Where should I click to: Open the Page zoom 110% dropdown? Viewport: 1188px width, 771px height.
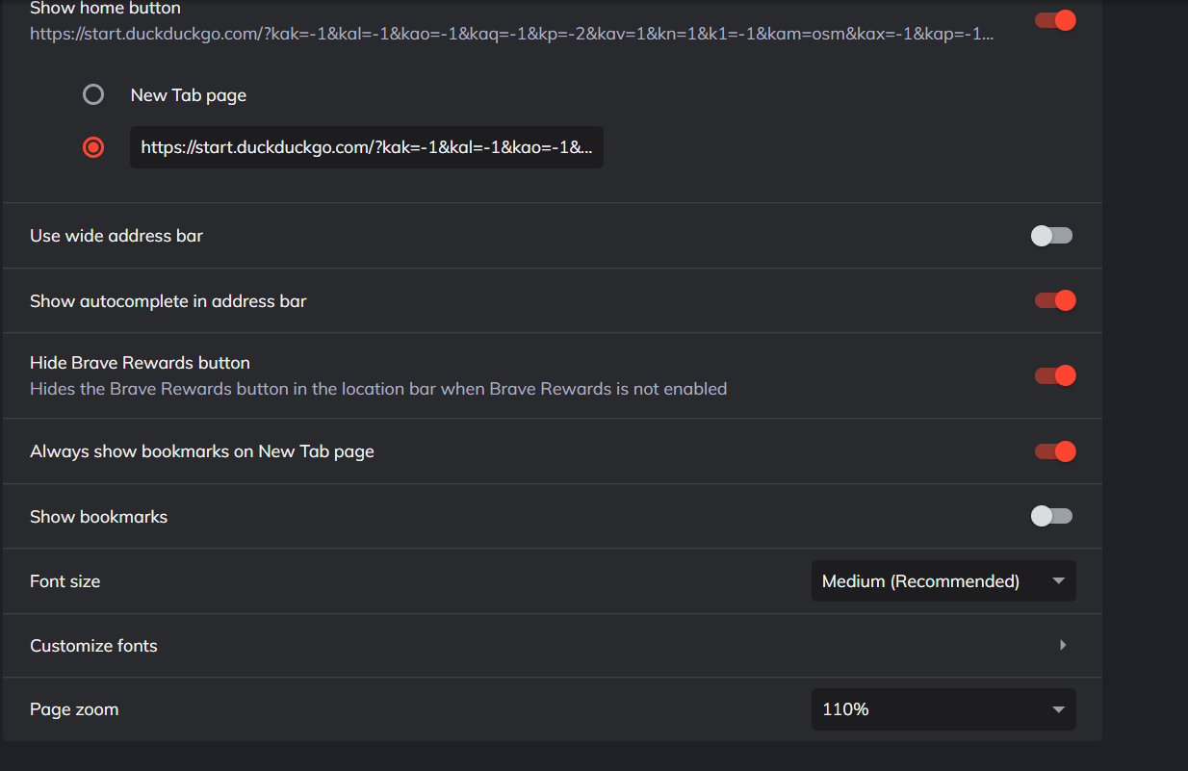(x=943, y=709)
